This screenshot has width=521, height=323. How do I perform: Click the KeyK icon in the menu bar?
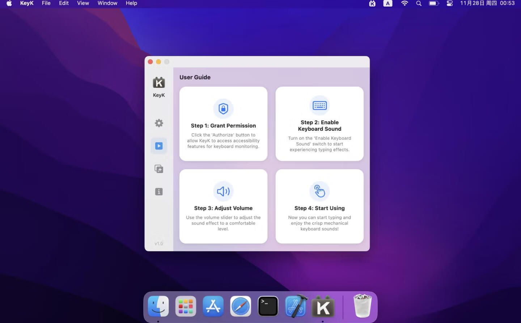click(372, 3)
